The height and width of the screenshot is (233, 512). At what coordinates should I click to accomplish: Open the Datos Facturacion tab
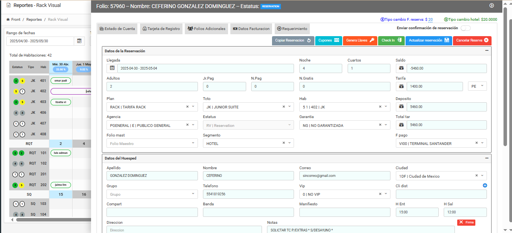tap(251, 29)
